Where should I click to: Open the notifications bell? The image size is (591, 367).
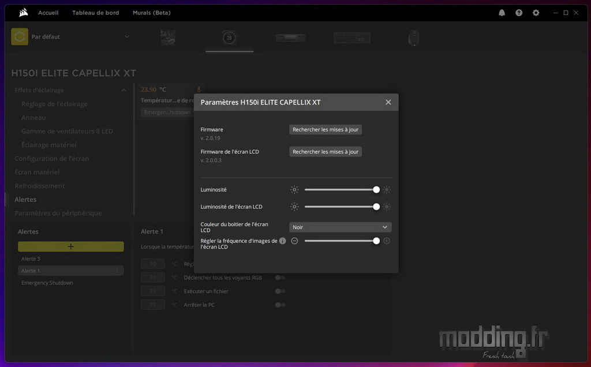click(502, 13)
